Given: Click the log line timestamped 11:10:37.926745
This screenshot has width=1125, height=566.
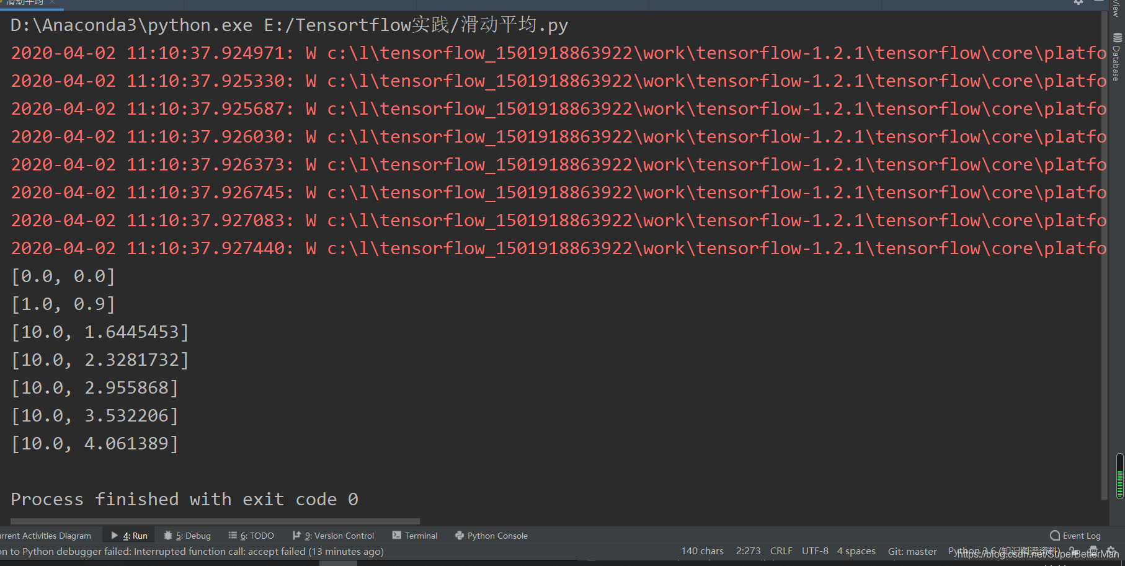Looking at the screenshot, I should click(x=558, y=193).
